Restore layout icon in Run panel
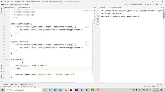The width and height of the screenshot is (165, 92). (95, 19)
